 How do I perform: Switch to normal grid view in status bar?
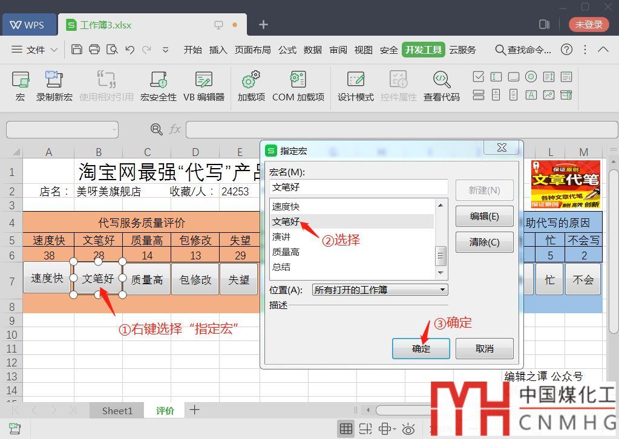click(x=346, y=428)
